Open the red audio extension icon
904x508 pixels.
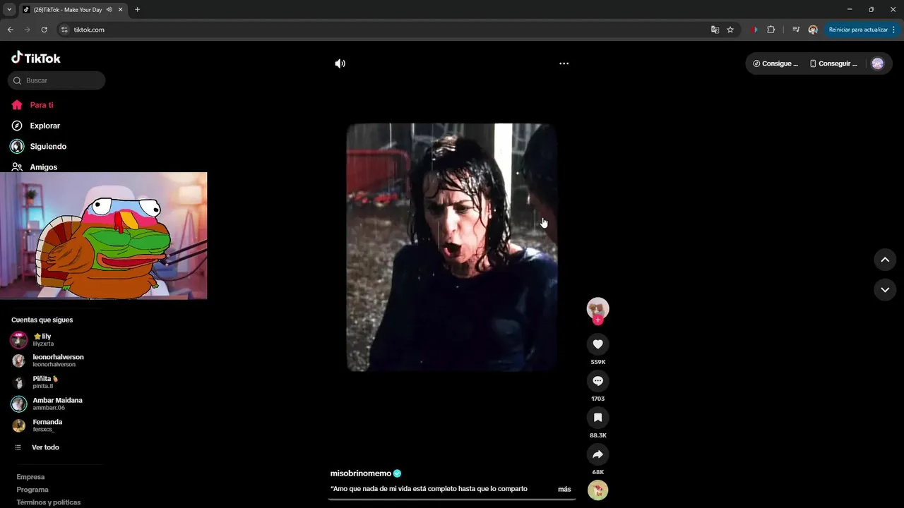[754, 30]
